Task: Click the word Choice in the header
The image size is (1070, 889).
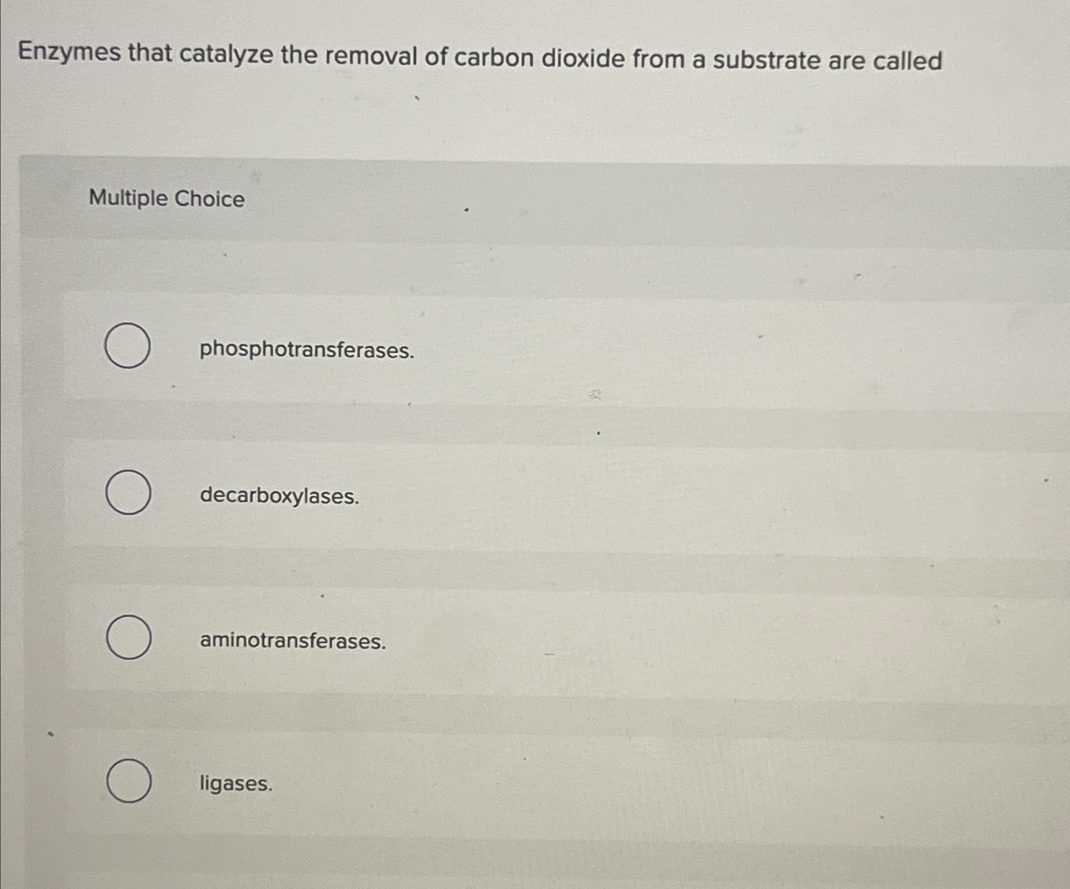Action: (x=209, y=198)
